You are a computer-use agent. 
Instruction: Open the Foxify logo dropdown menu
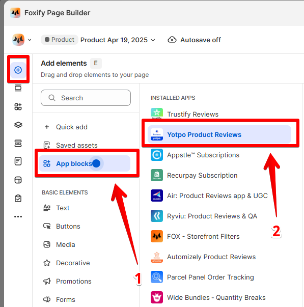(x=22, y=40)
